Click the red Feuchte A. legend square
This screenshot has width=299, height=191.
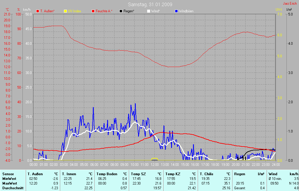point(93,11)
